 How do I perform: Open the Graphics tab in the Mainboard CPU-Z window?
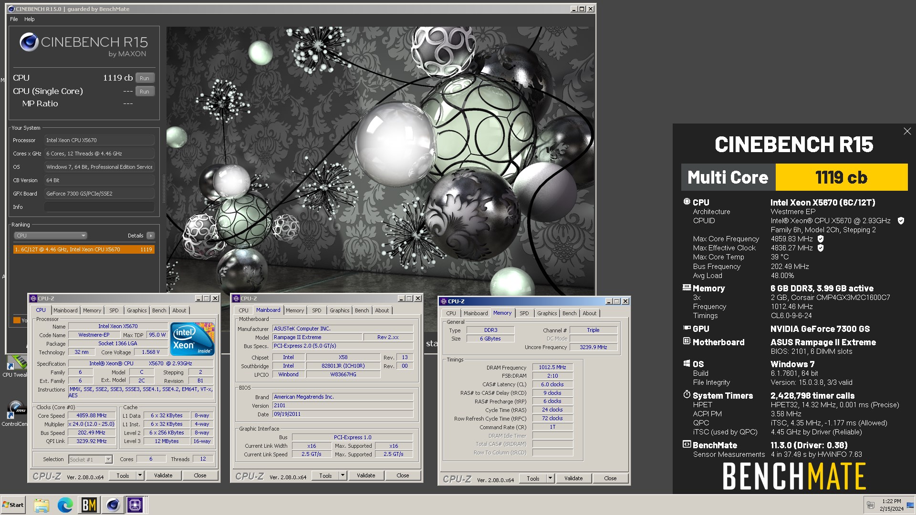(x=340, y=310)
